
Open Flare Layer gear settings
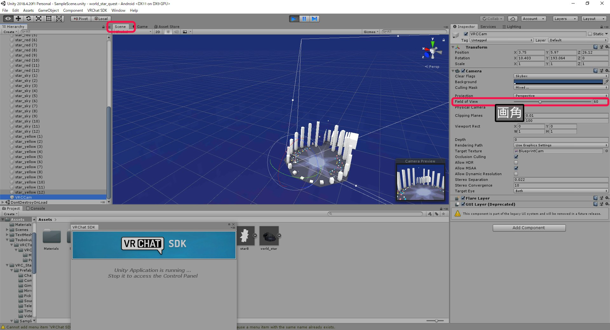(607, 198)
